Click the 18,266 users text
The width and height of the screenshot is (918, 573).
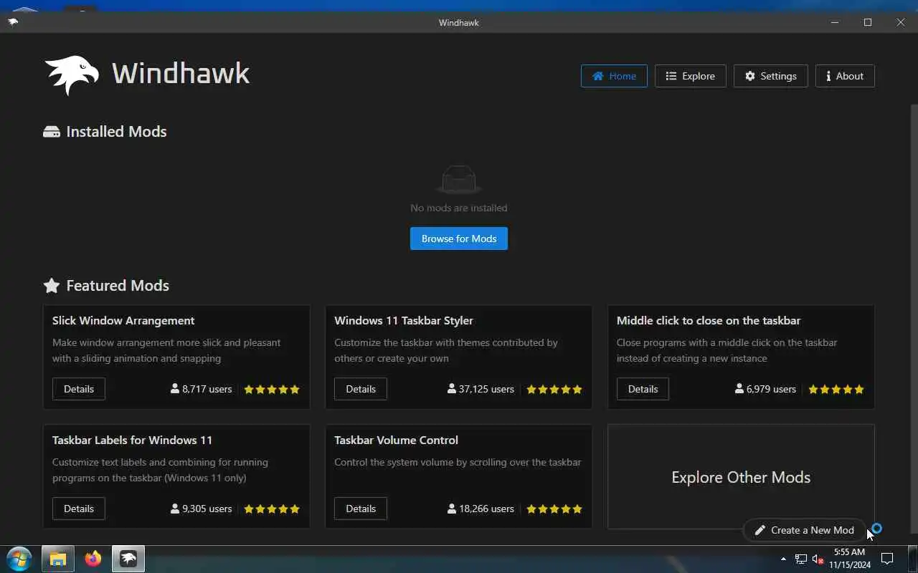[x=486, y=509]
